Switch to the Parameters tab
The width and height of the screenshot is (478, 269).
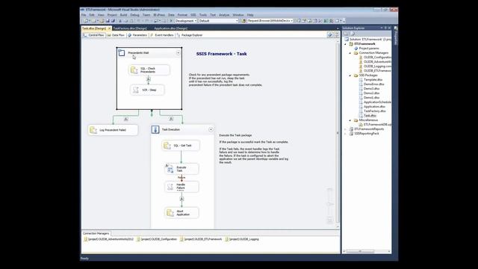[x=137, y=35]
